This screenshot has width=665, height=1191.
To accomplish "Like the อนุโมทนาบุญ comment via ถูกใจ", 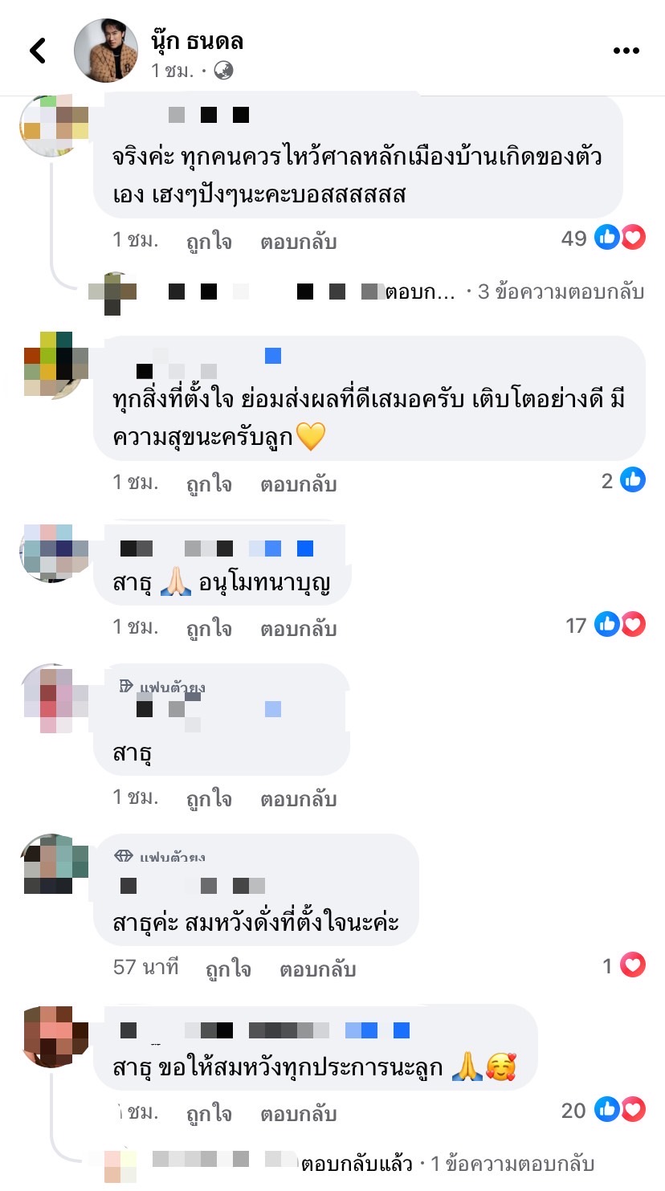I will (x=209, y=628).
